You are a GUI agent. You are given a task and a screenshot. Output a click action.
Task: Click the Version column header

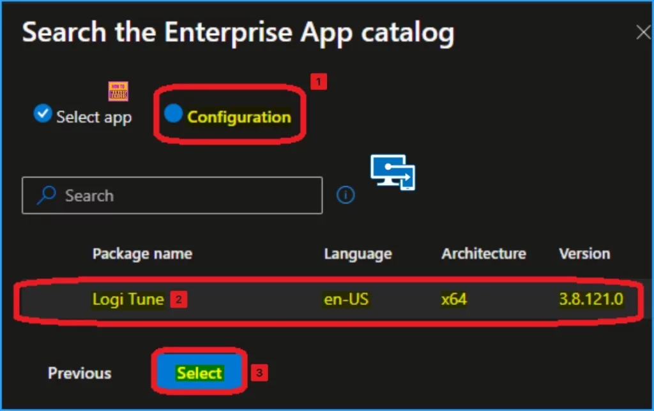pos(584,253)
